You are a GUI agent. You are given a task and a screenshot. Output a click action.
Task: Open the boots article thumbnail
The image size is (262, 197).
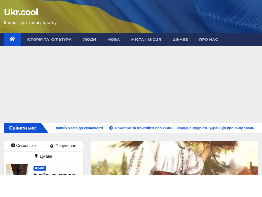coord(17,169)
